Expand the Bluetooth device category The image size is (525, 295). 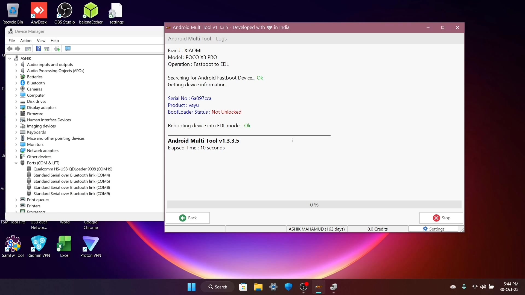point(16,83)
